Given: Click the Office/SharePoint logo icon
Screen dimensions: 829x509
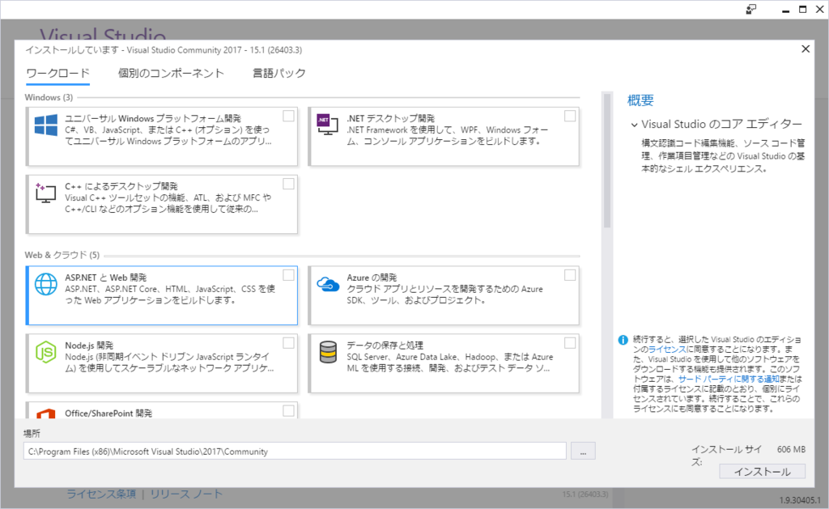Looking at the screenshot, I should tap(46, 414).
